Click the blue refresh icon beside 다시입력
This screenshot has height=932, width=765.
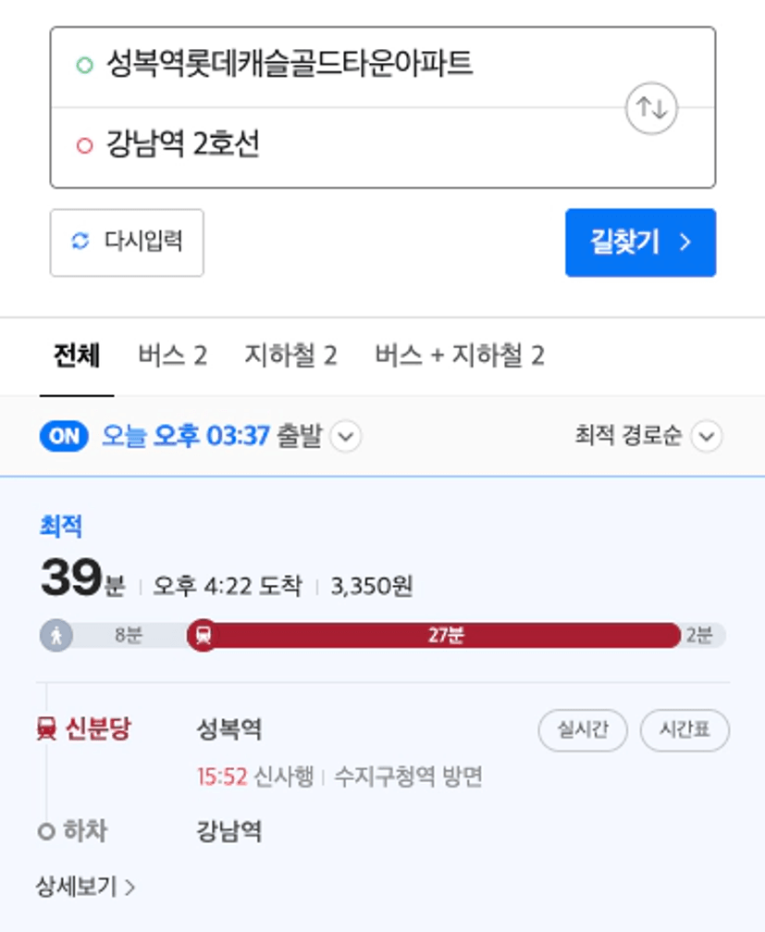pos(80,241)
